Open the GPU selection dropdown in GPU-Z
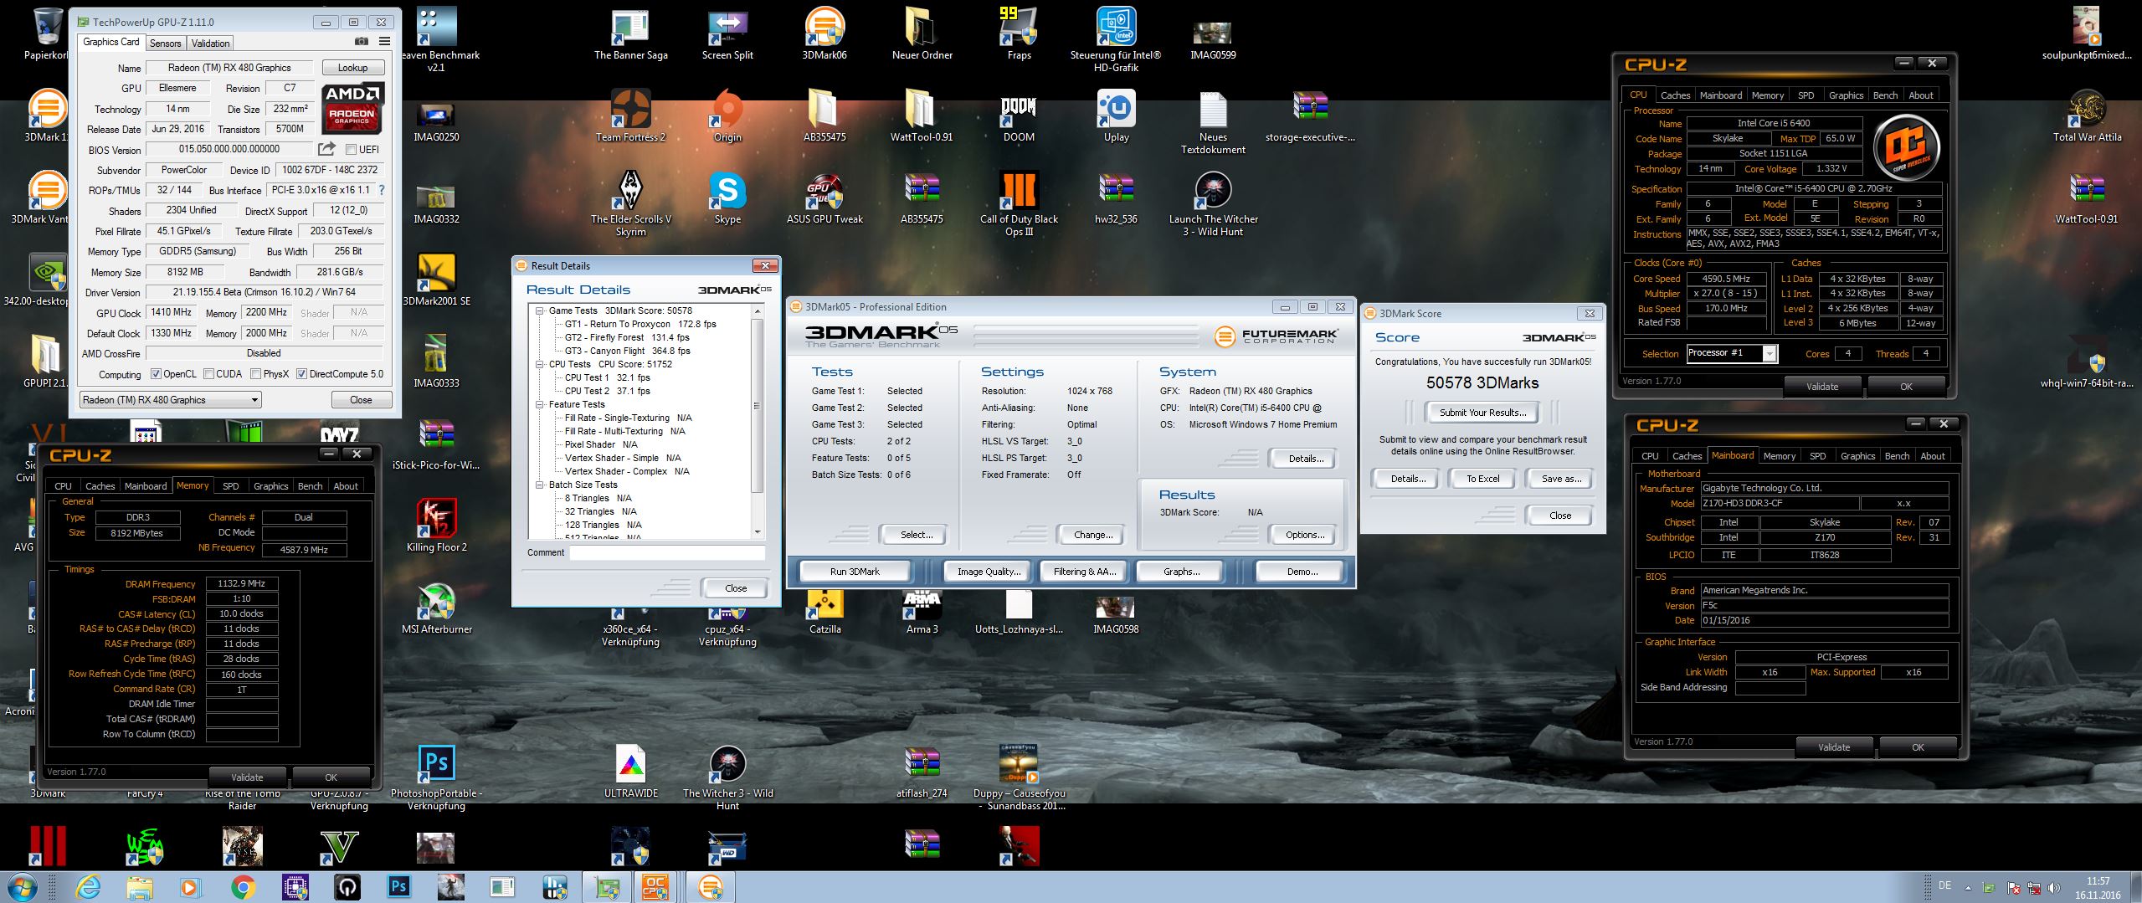 tap(170, 400)
